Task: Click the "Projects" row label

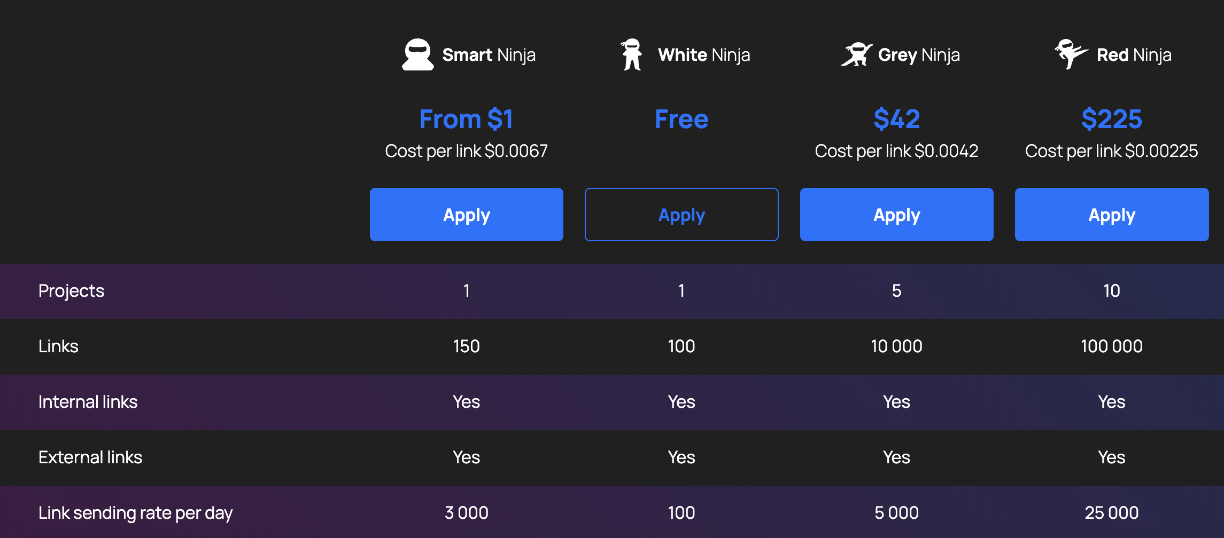Action: 71,291
